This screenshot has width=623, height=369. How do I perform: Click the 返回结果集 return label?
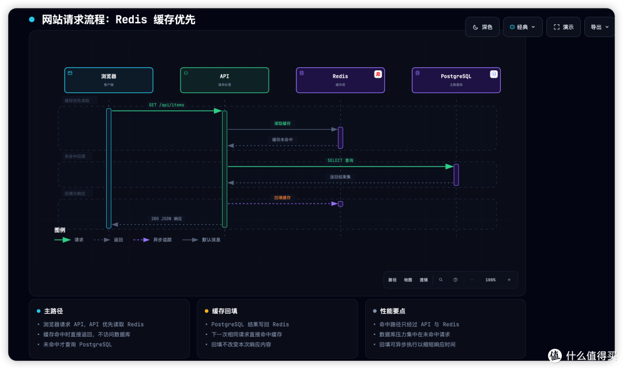340,177
